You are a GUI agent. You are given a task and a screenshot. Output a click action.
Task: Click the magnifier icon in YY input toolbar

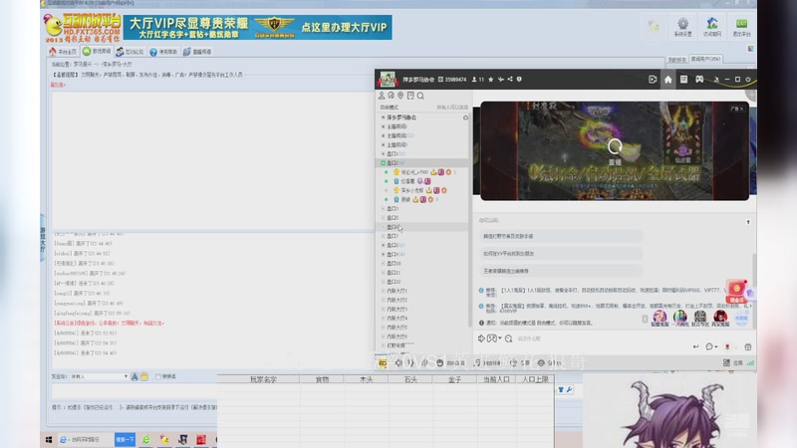[508, 338]
